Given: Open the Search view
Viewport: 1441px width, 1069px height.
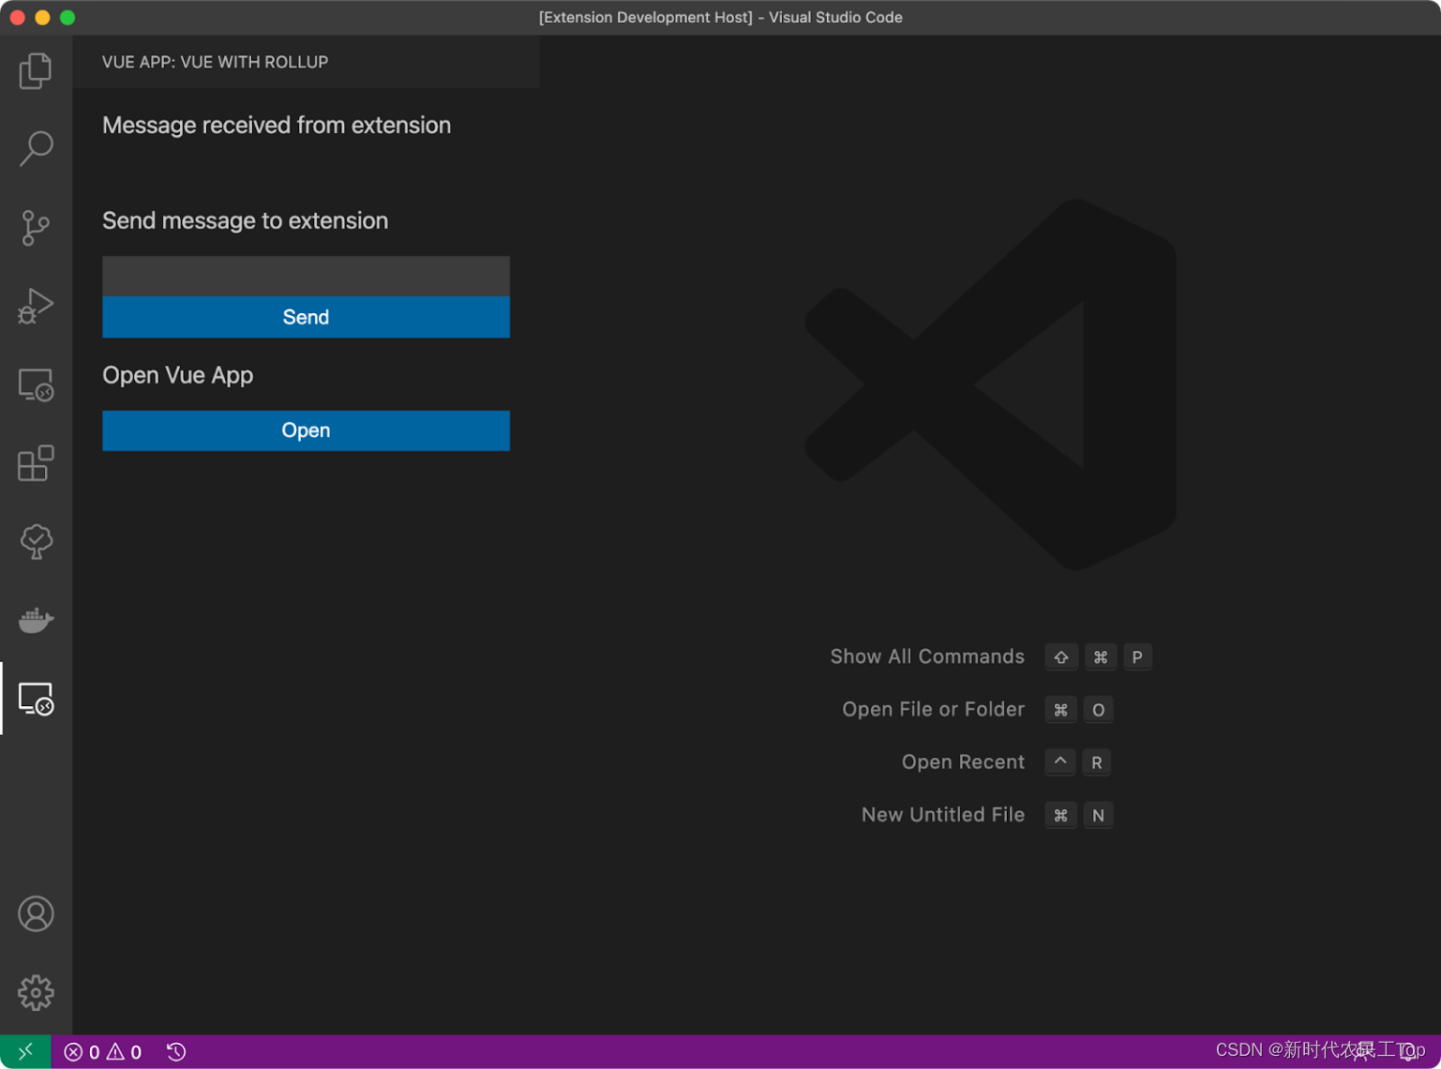Looking at the screenshot, I should click(x=36, y=148).
